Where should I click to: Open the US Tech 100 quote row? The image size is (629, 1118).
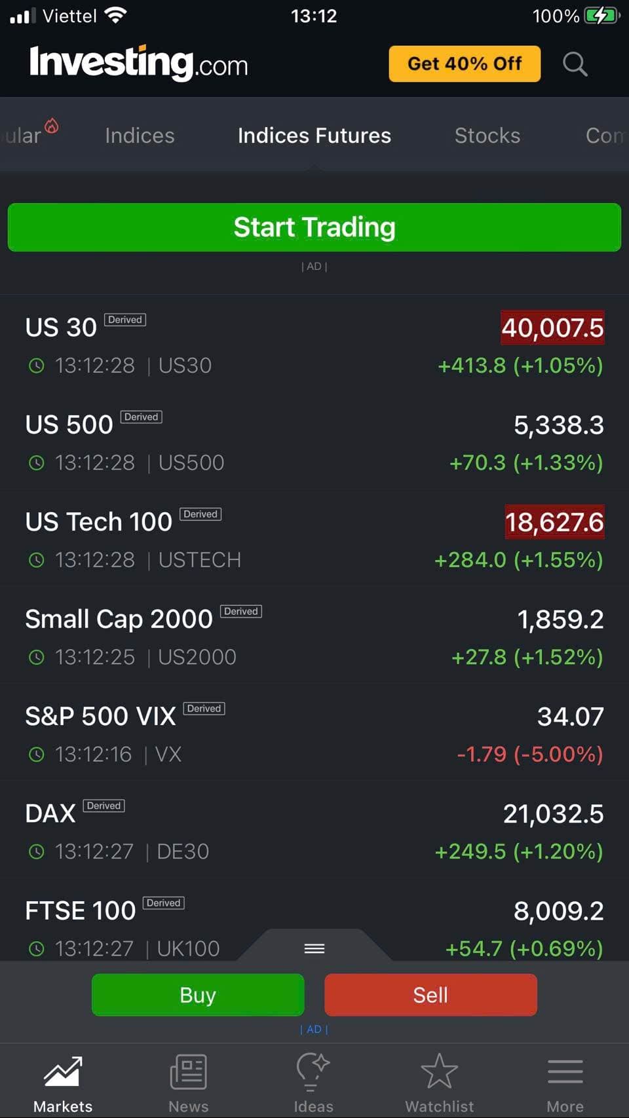tap(314, 540)
